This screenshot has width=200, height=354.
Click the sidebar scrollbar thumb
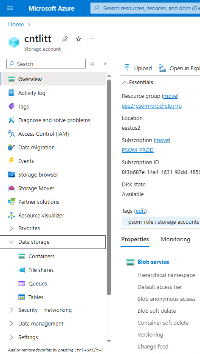tap(109, 187)
